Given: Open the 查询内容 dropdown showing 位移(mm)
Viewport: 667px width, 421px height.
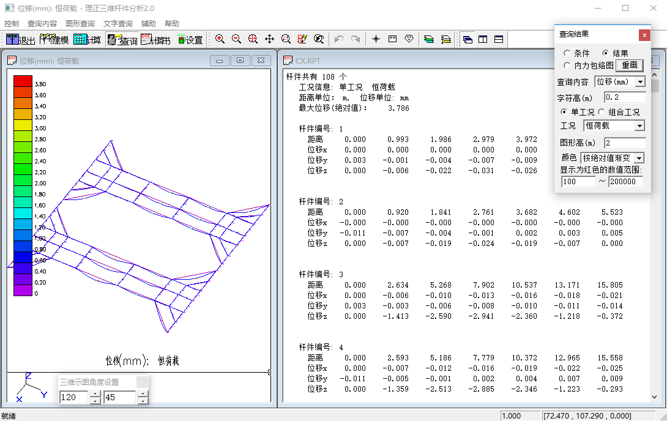Looking at the screenshot, I should 640,81.
